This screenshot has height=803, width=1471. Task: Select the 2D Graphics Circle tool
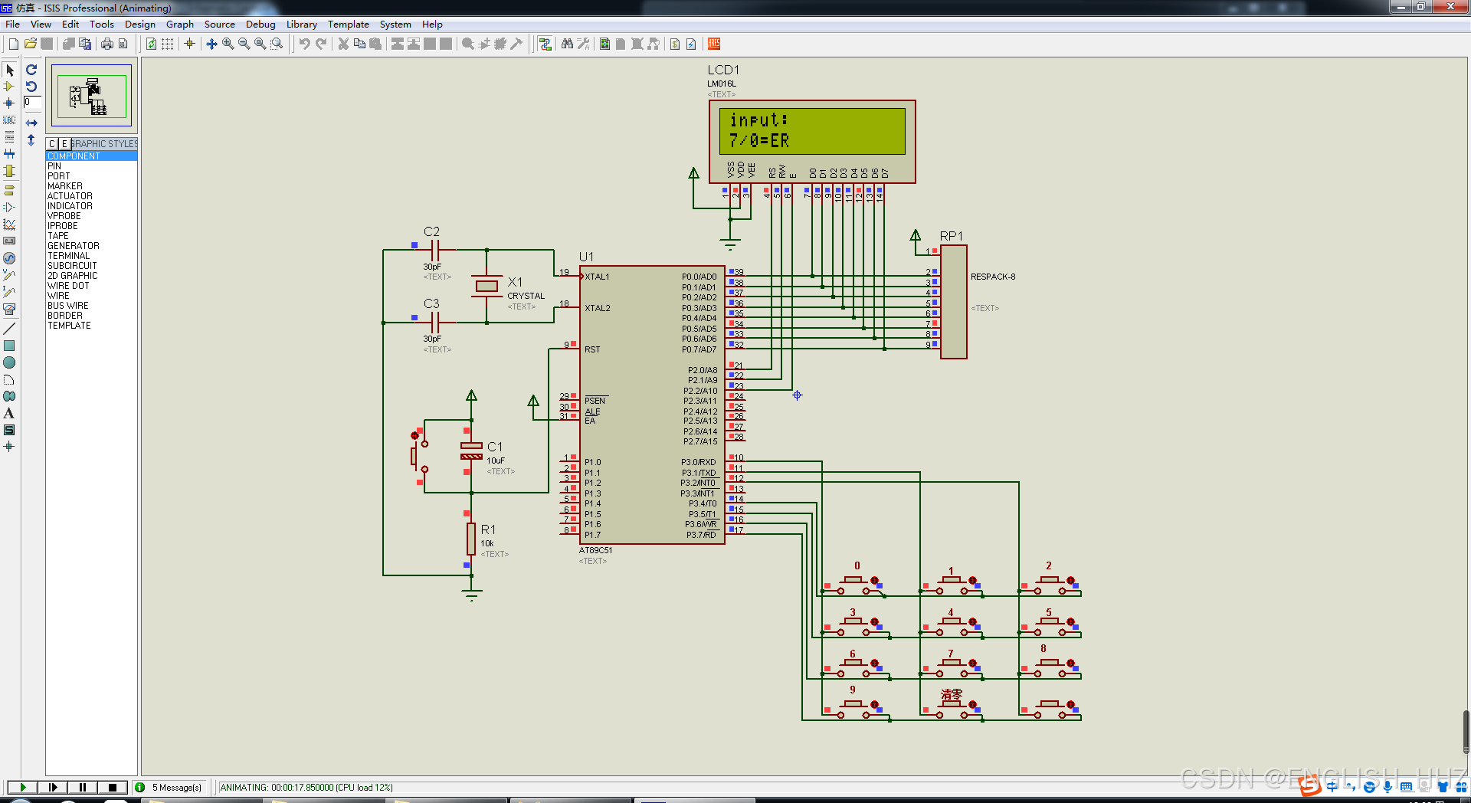click(x=9, y=362)
